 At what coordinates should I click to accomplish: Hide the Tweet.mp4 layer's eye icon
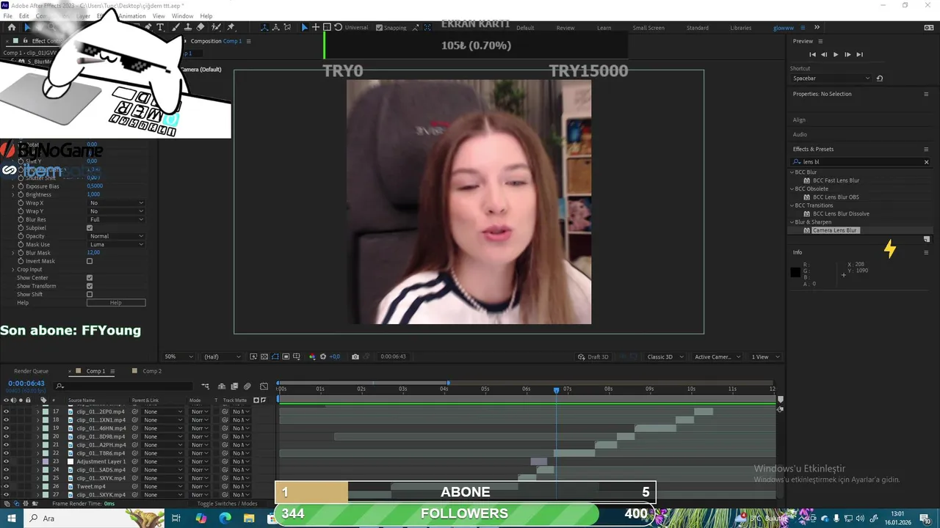pos(6,486)
